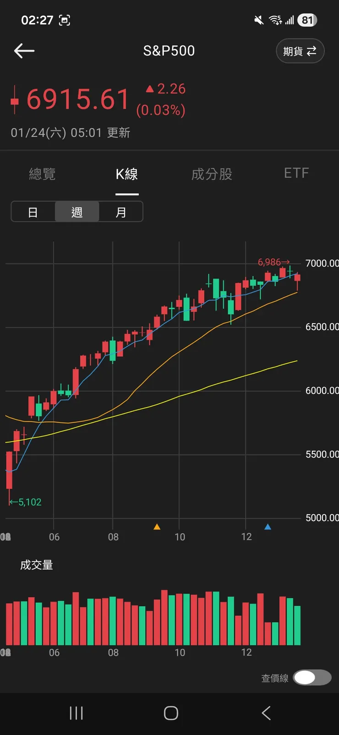Screen dimensions: 339x735
Task: Switch to the ETF tab
Action: click(x=296, y=173)
